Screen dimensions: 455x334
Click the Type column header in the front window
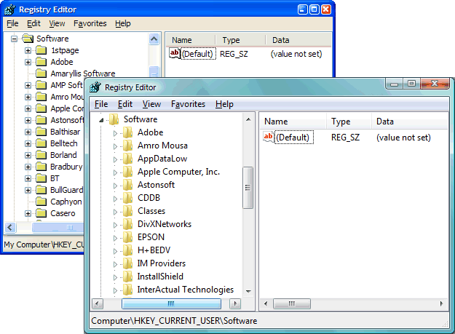coord(349,122)
